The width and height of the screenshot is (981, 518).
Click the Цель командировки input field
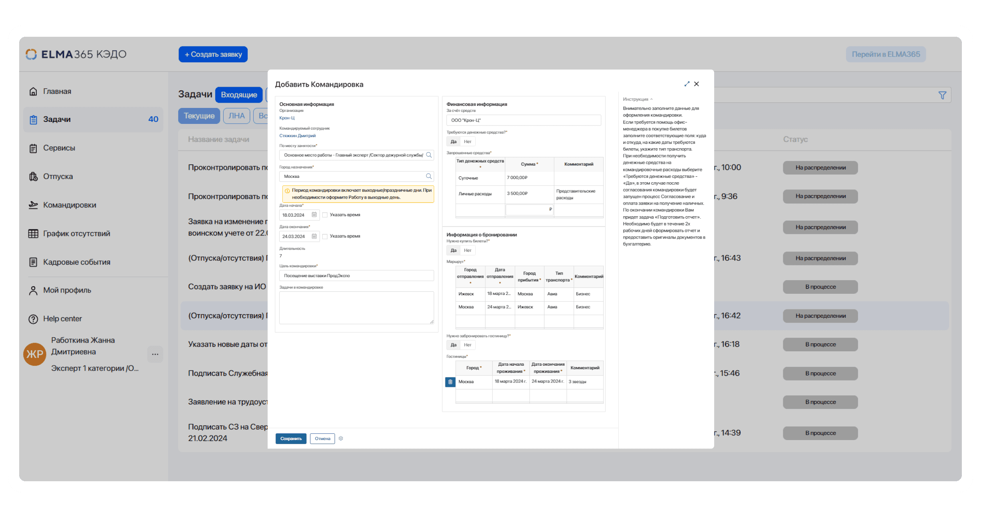(x=356, y=276)
